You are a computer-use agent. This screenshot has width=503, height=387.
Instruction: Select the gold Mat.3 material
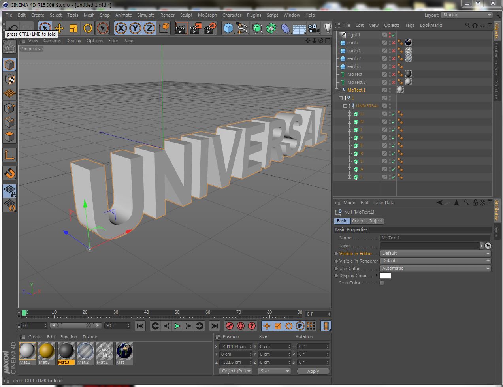(x=46, y=353)
